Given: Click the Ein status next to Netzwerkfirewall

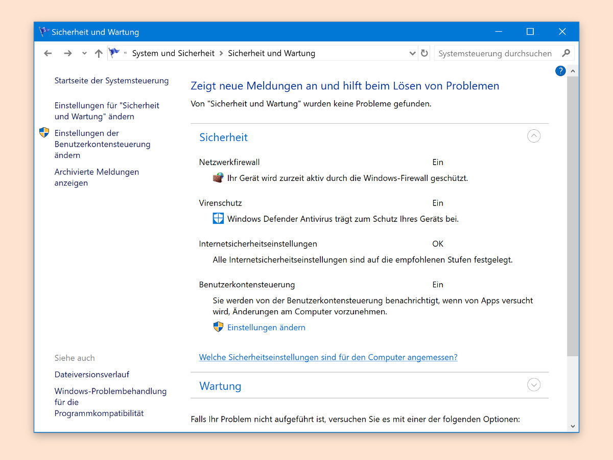Looking at the screenshot, I should point(438,162).
